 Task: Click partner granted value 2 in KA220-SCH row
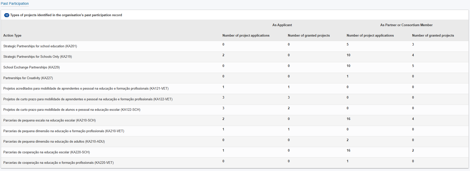413,151
